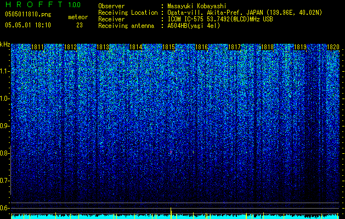The image size is (345, 219).
Task: Click the 1815 time marker label
Action: tap(168, 47)
